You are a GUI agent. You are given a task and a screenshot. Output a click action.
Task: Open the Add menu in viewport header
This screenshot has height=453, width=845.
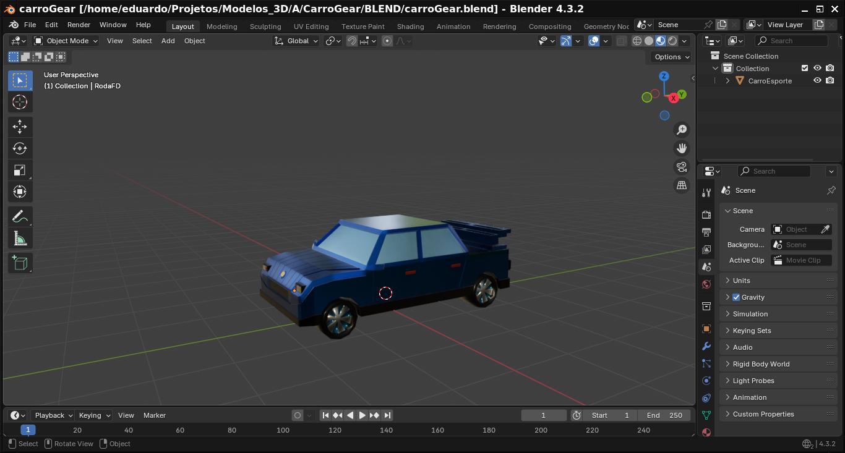pyautogui.click(x=168, y=41)
